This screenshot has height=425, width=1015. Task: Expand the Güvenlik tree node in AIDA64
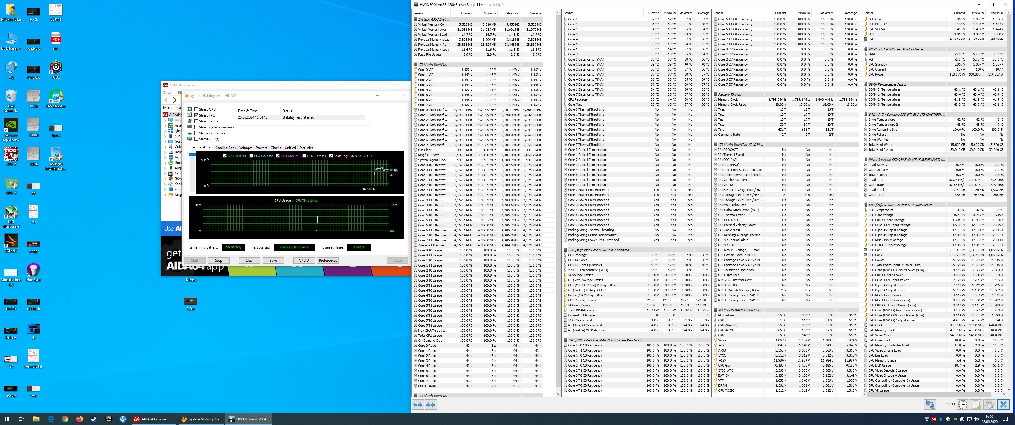point(165,179)
